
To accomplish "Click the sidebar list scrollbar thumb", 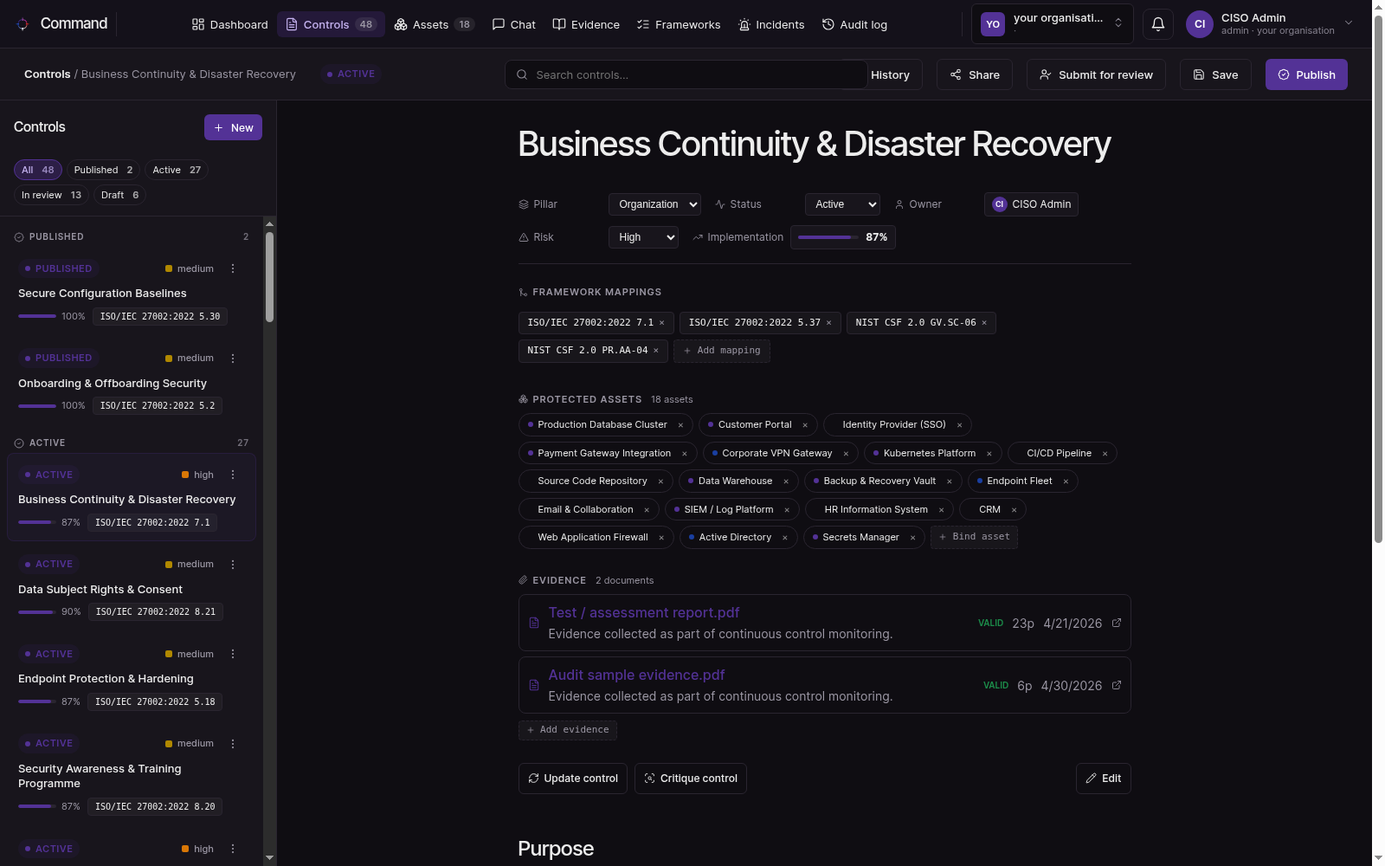I will pos(270,277).
